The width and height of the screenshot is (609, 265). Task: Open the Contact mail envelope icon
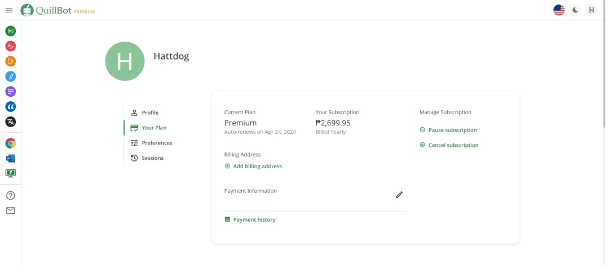[11, 210]
